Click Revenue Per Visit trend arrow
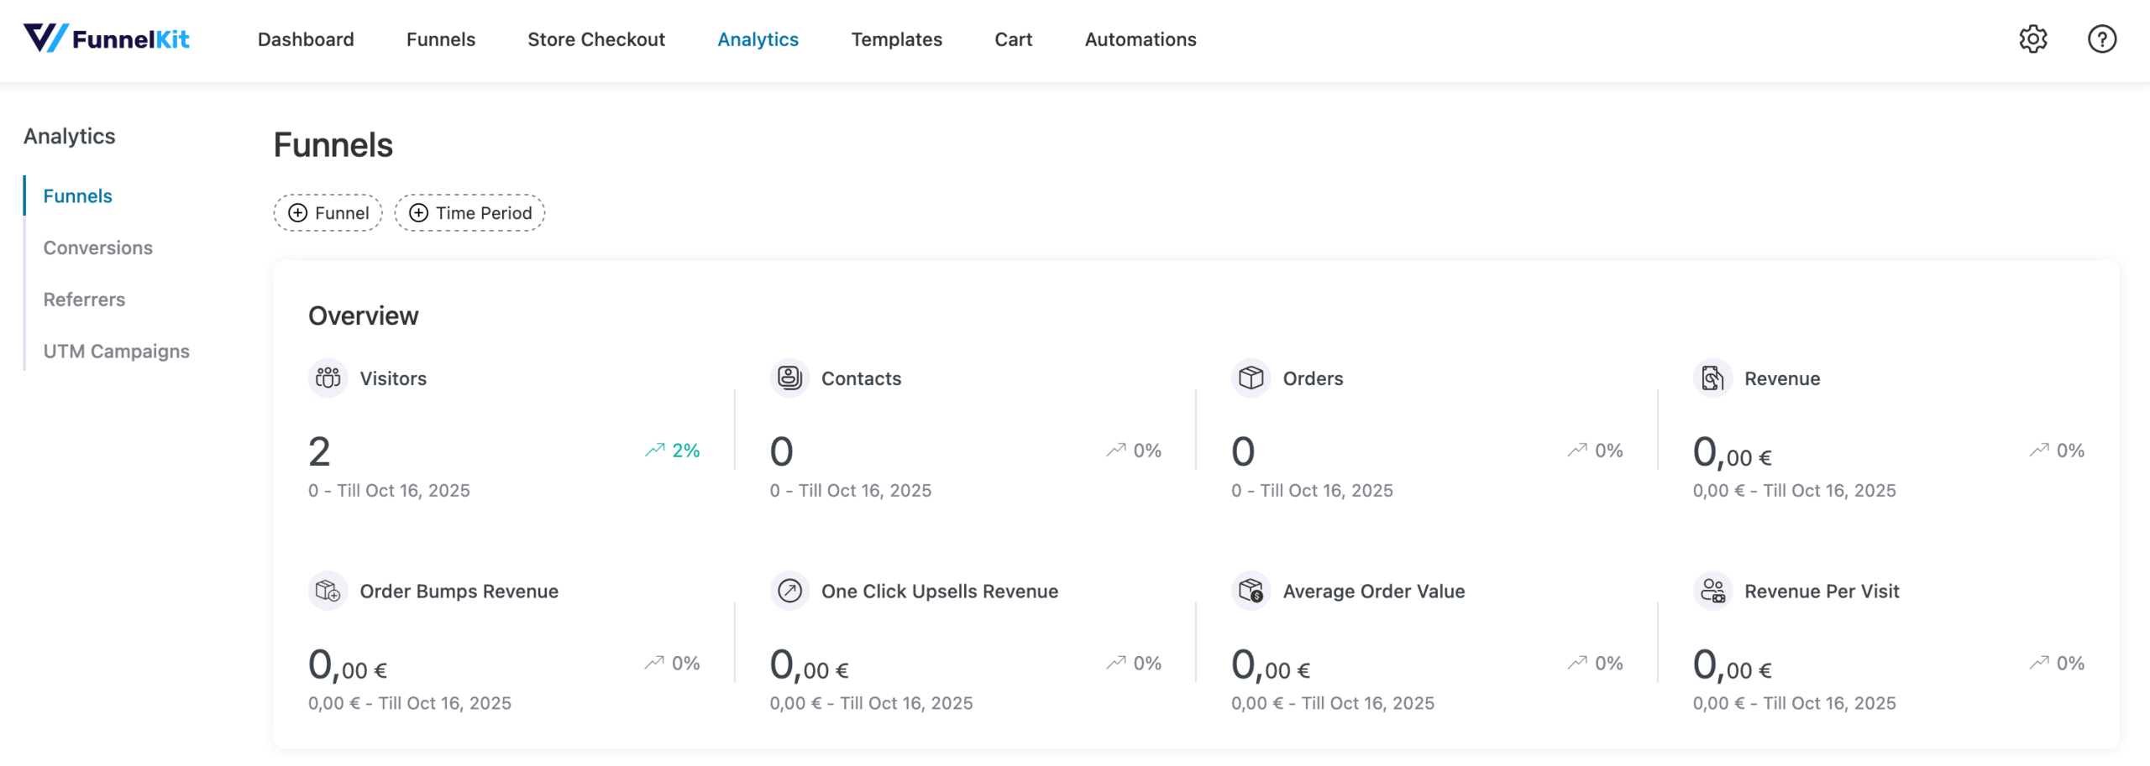 pyautogui.click(x=2038, y=664)
